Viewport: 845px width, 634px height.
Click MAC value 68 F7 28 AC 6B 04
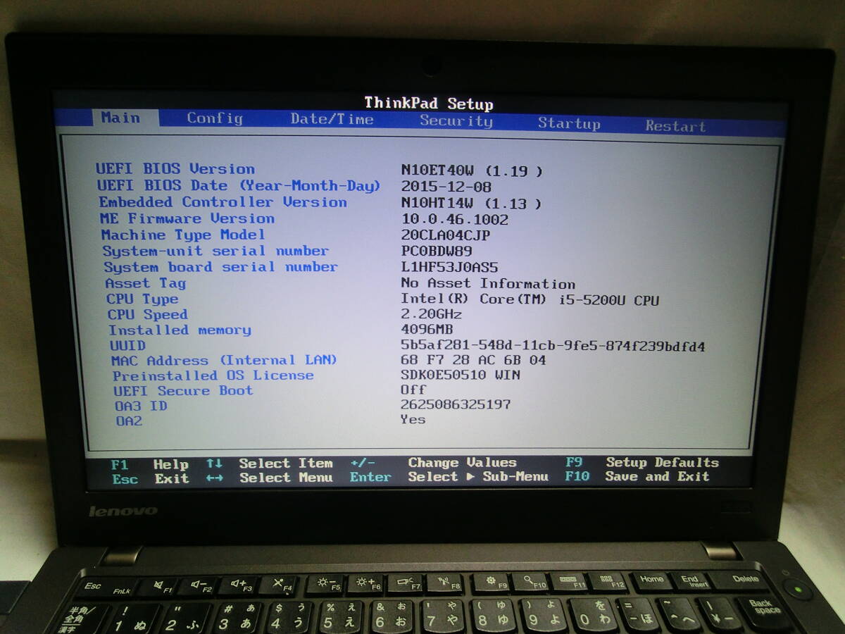tap(473, 360)
